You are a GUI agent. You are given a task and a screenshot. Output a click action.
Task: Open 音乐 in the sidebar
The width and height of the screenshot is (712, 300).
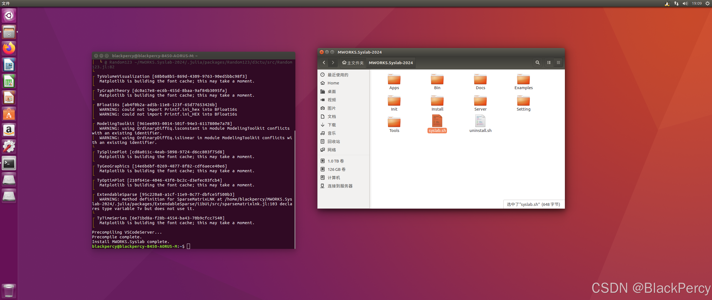pos(343,133)
